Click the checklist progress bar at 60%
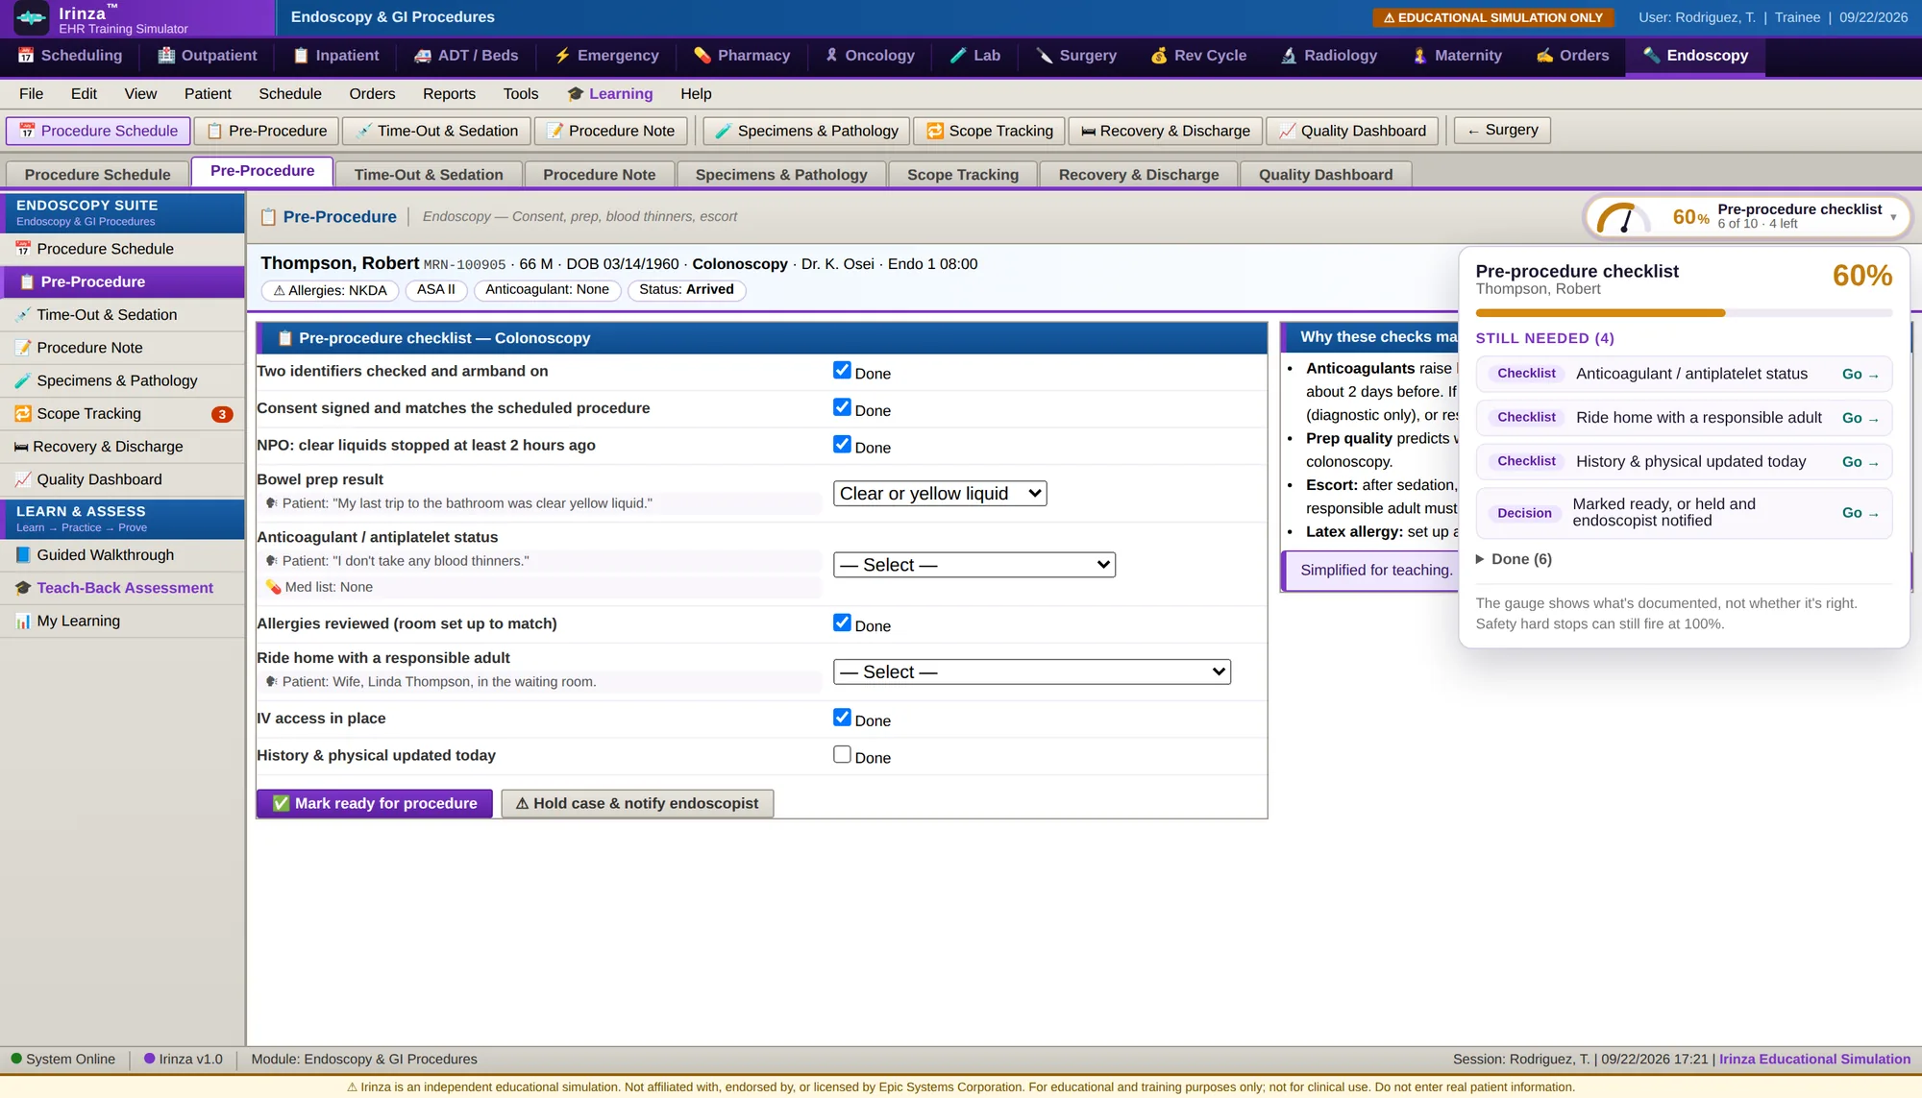 1684,313
